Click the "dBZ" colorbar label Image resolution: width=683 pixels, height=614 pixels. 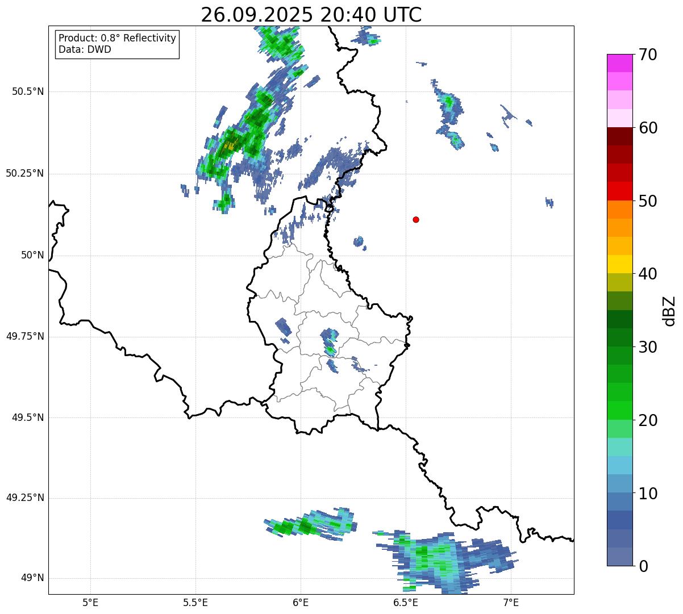pos(669,310)
